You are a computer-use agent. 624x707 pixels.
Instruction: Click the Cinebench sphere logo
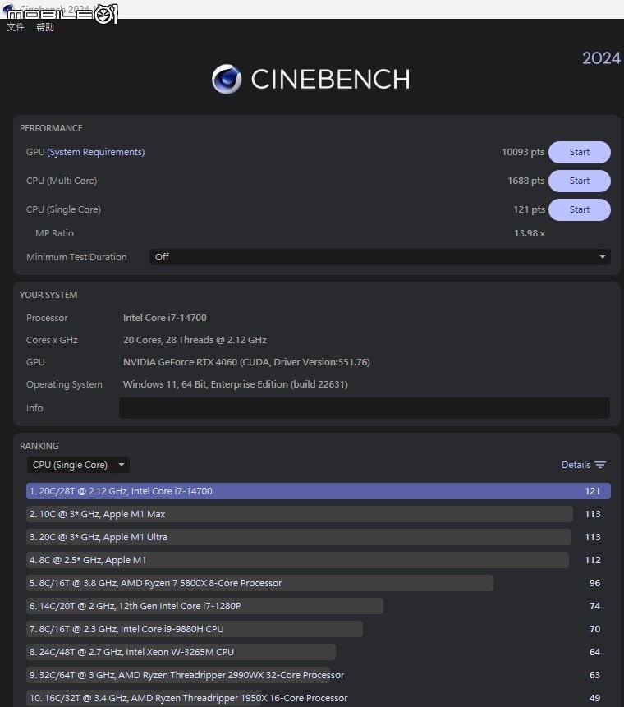pos(227,79)
